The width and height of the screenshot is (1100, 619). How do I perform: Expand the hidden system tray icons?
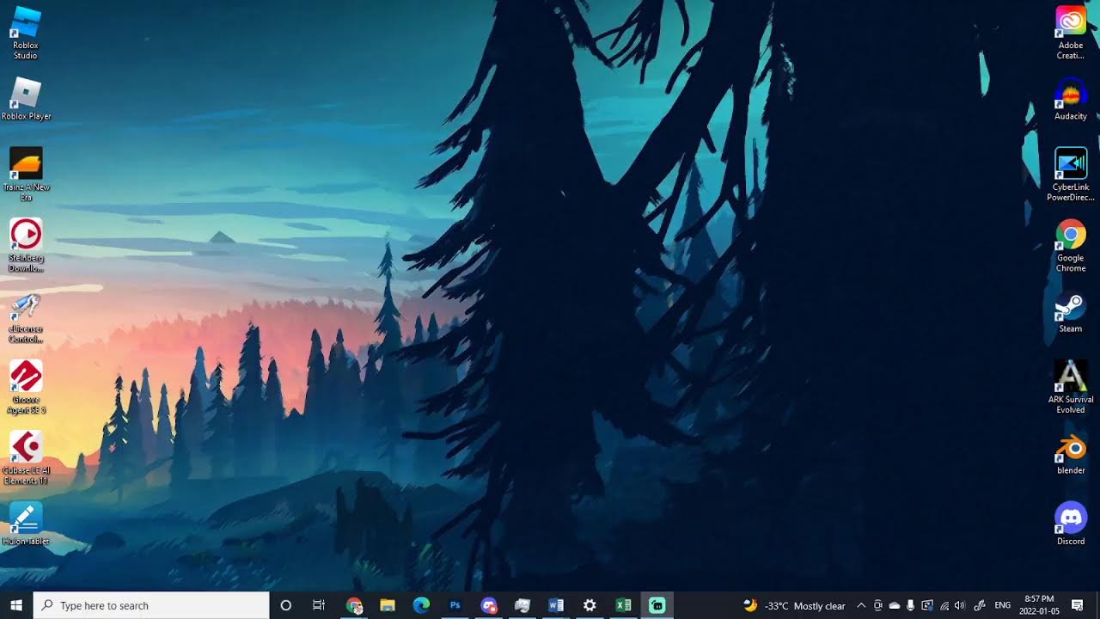point(861,605)
